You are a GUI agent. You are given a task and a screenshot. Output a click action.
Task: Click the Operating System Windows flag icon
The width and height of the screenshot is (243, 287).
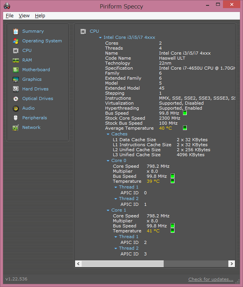point(16,41)
